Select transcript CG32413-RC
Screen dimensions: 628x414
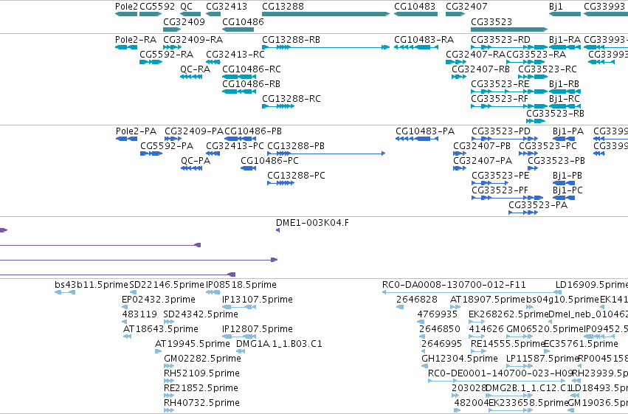[213, 63]
